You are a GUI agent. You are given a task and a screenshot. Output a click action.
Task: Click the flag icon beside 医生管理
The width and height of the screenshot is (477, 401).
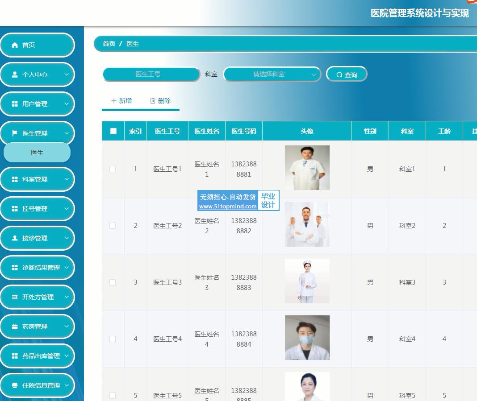coord(15,133)
